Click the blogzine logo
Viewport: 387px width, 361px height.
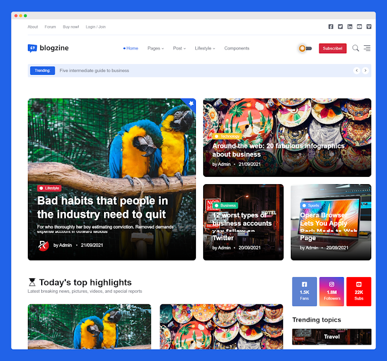[48, 48]
